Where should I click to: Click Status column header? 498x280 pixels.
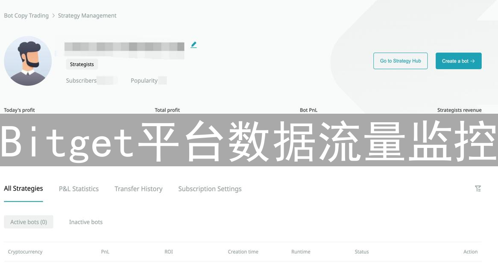point(362,252)
